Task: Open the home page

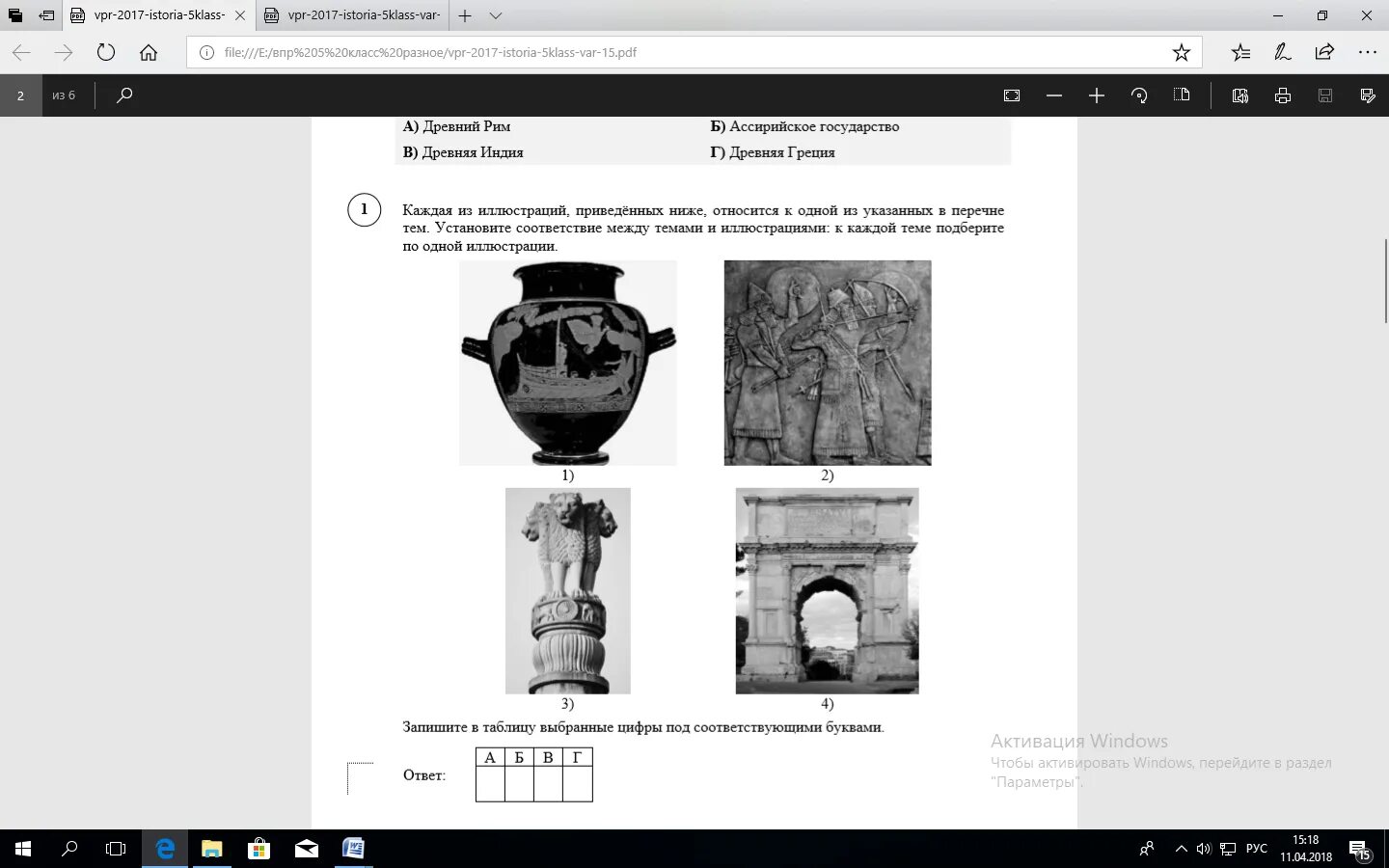Action: tap(149, 52)
